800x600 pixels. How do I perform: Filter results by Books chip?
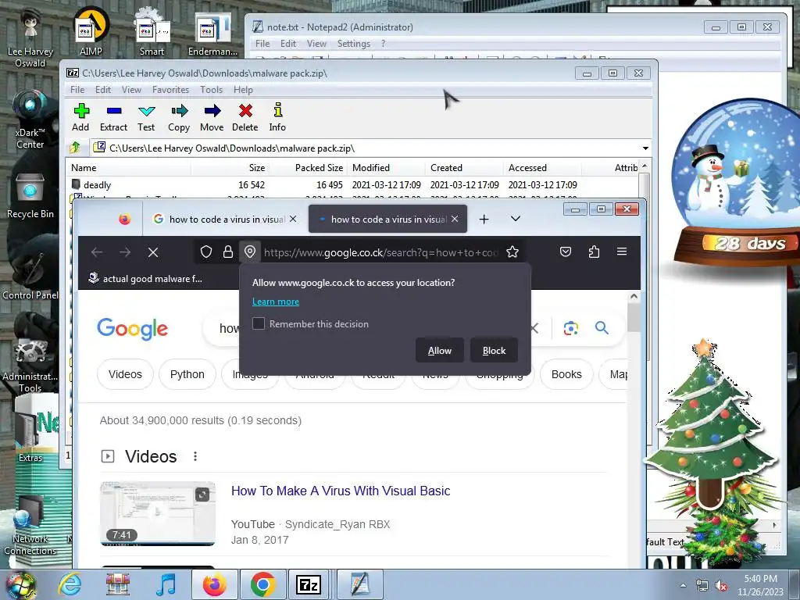[x=566, y=374]
